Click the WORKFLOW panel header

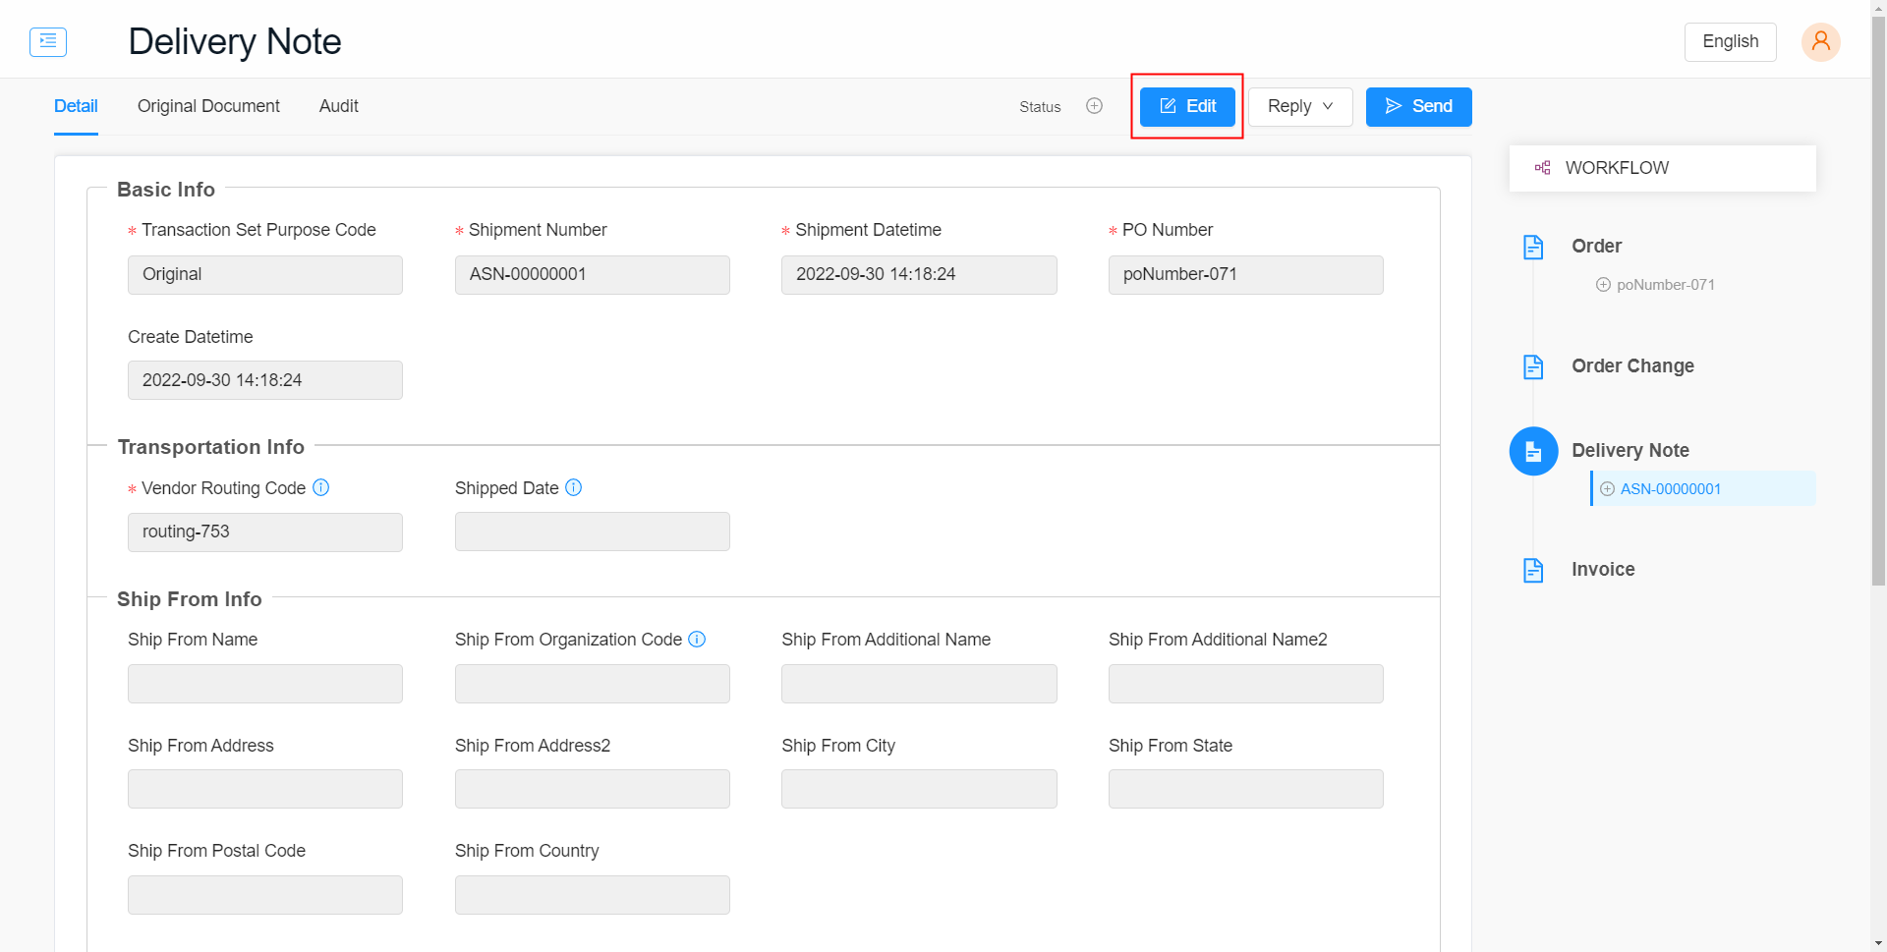(1662, 168)
